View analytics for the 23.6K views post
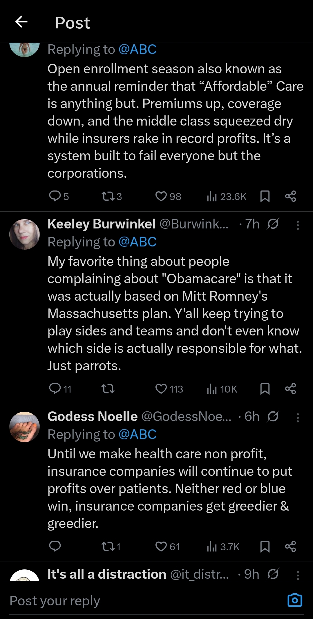Screen dimensions: 313x619 tap(227, 197)
